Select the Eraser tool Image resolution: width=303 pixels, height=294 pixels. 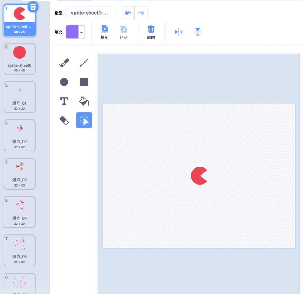pyautogui.click(x=64, y=120)
